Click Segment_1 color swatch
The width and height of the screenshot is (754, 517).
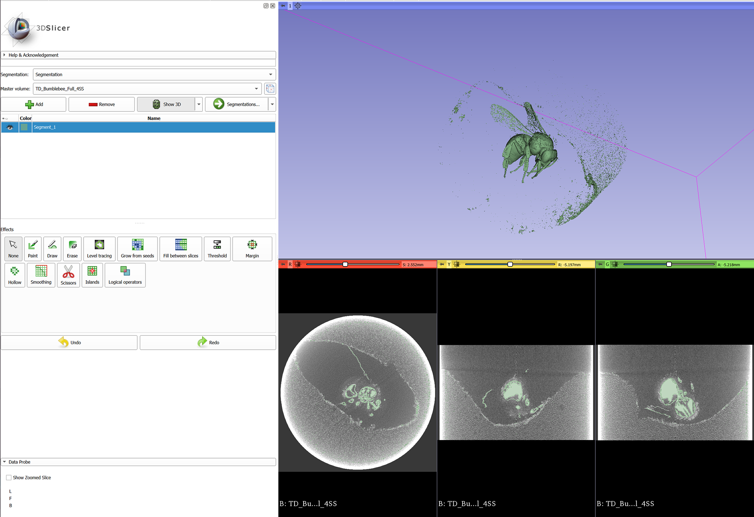click(24, 127)
